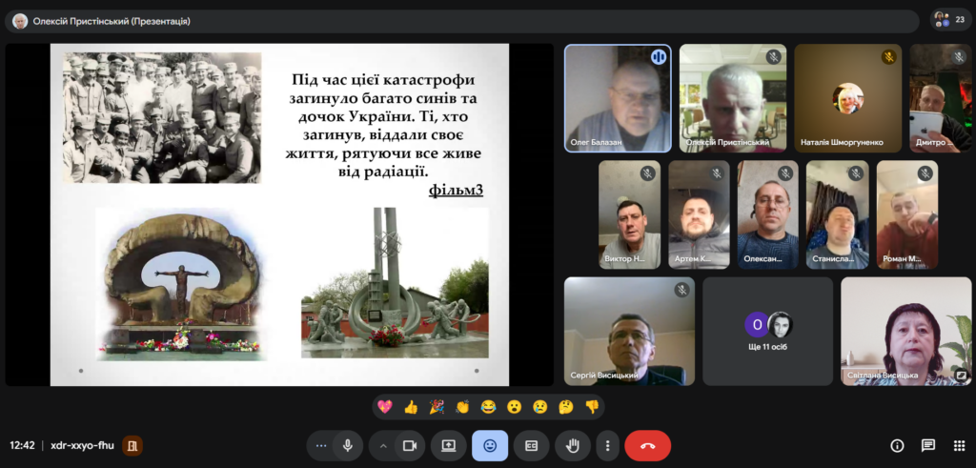This screenshot has height=468, width=976.
Task: Expand video settings chevron beside camera
Action: 383,445
